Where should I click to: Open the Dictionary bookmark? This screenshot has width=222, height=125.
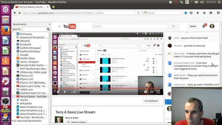[26, 34]
